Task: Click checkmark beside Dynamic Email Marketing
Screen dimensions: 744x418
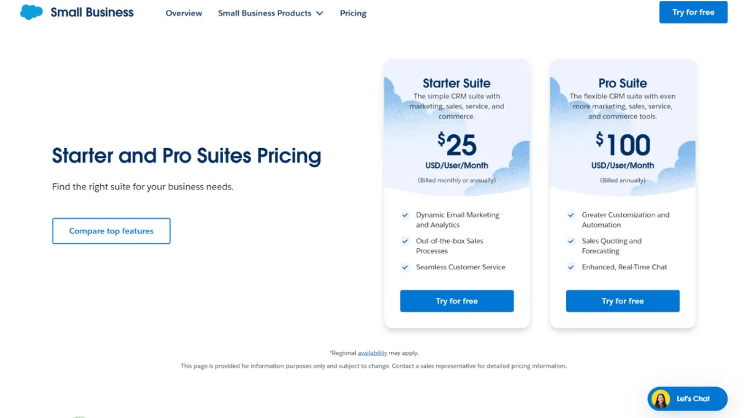Action: 405,215
